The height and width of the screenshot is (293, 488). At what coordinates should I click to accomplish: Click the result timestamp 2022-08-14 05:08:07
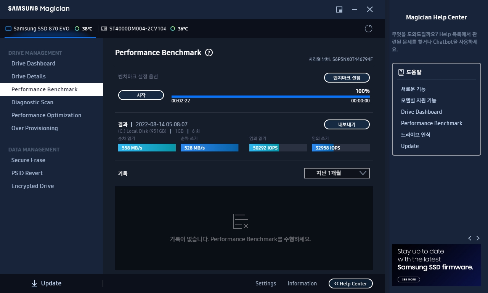coord(162,124)
